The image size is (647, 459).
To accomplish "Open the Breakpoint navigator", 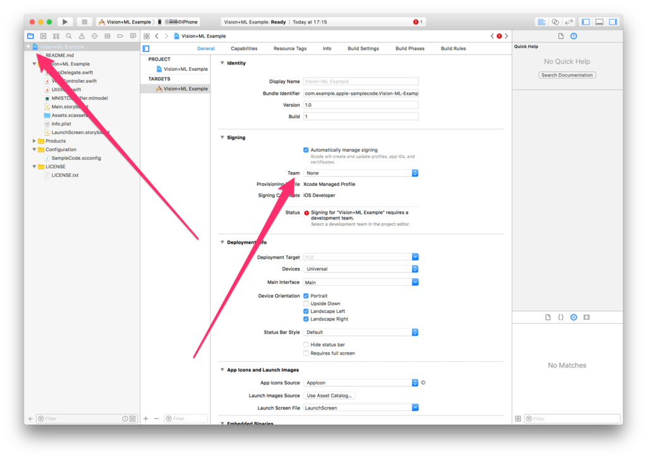I will pyautogui.click(x=120, y=36).
